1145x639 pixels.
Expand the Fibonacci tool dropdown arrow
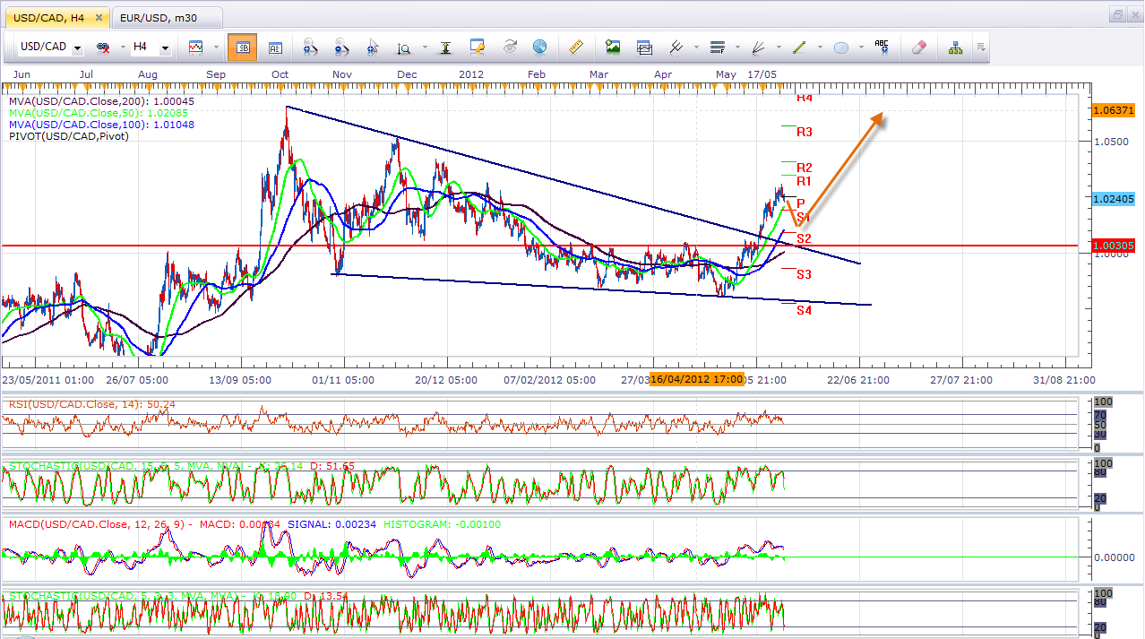[736, 47]
